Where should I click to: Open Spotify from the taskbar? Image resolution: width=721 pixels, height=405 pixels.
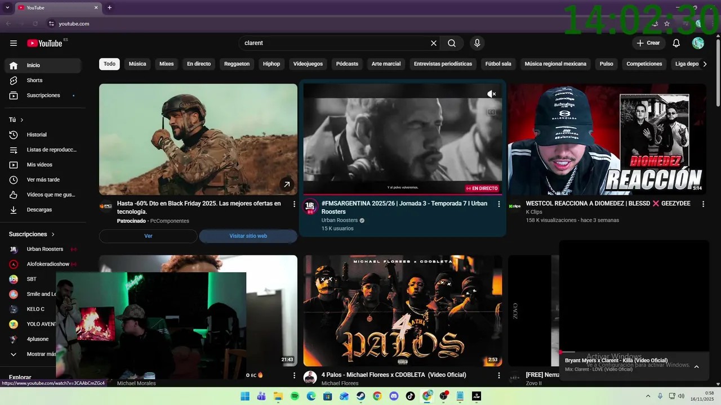click(x=295, y=396)
